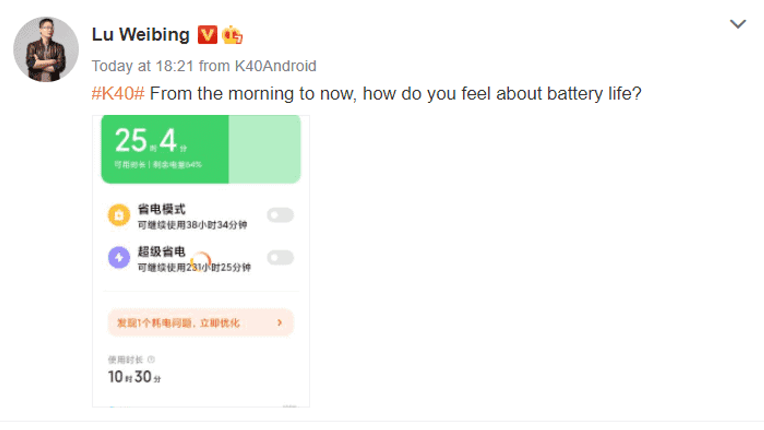764x430 pixels.
Task: Open the Lu Weibing profile name link
Action: [x=140, y=35]
